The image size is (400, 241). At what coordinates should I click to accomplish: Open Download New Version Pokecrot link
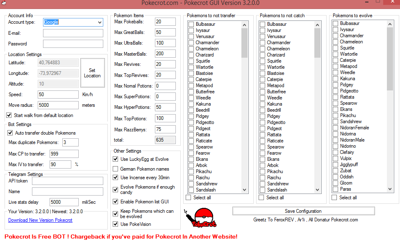40,220
